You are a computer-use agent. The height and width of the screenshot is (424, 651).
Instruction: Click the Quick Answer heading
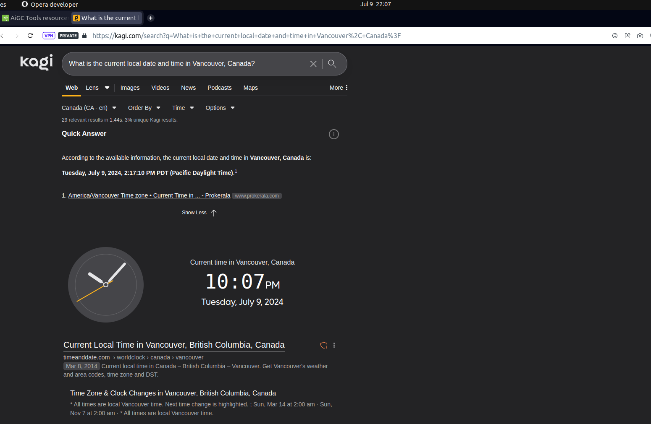click(x=84, y=133)
